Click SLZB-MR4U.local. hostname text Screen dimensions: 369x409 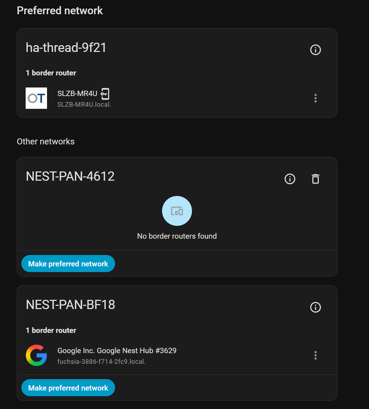(84, 105)
